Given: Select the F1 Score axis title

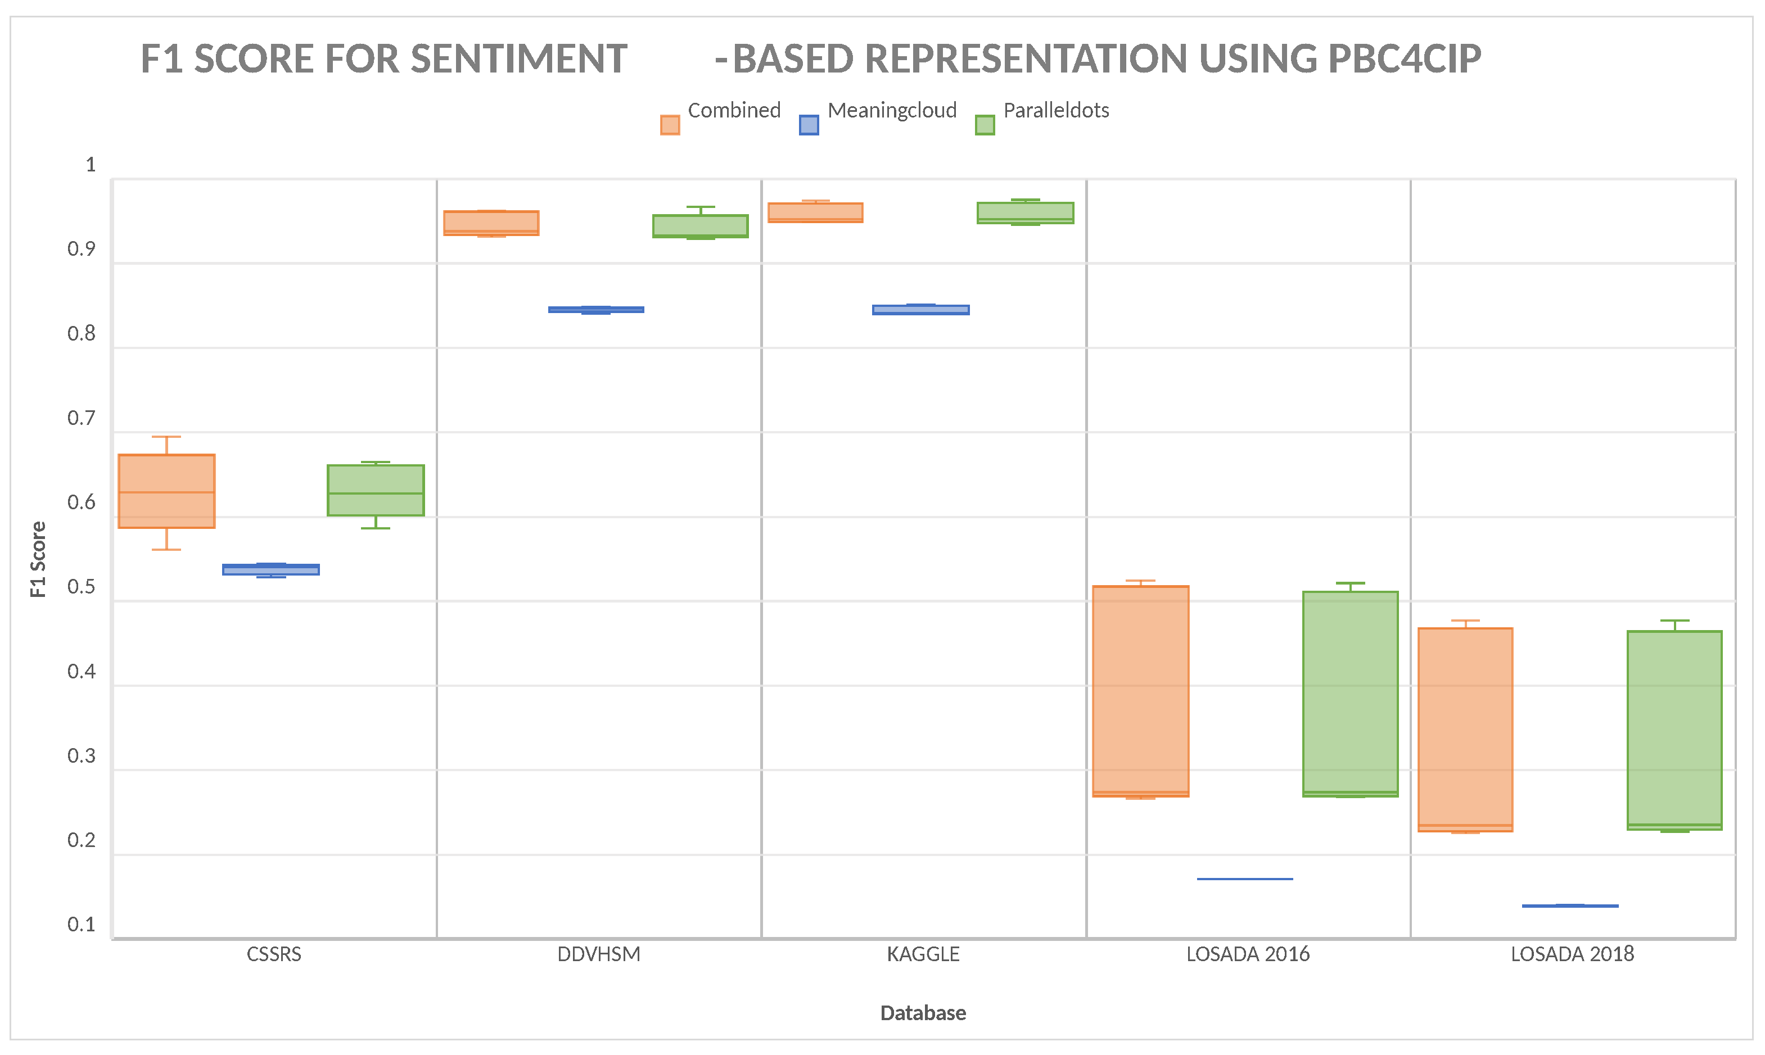Looking at the screenshot, I should 38,559.
